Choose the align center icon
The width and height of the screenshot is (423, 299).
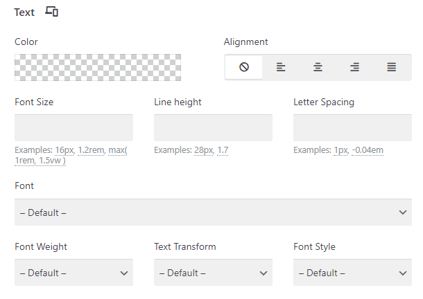pyautogui.click(x=318, y=67)
